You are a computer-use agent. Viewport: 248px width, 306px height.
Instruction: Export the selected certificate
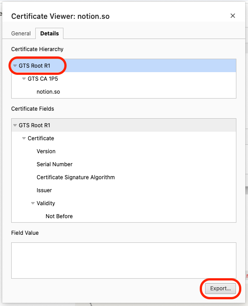(220, 289)
